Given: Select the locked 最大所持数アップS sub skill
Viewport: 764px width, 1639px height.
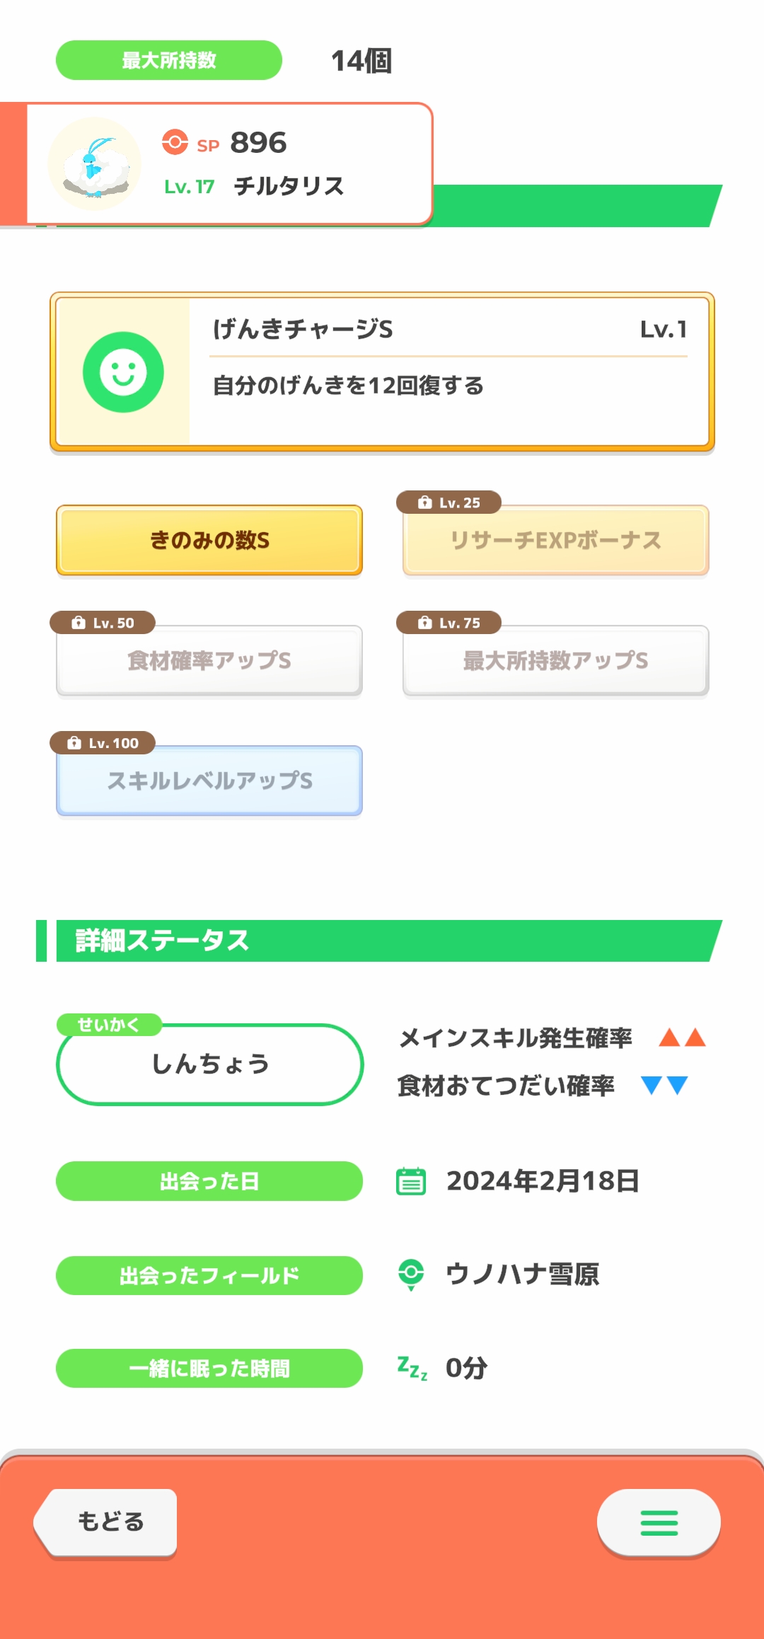Looking at the screenshot, I should (555, 661).
